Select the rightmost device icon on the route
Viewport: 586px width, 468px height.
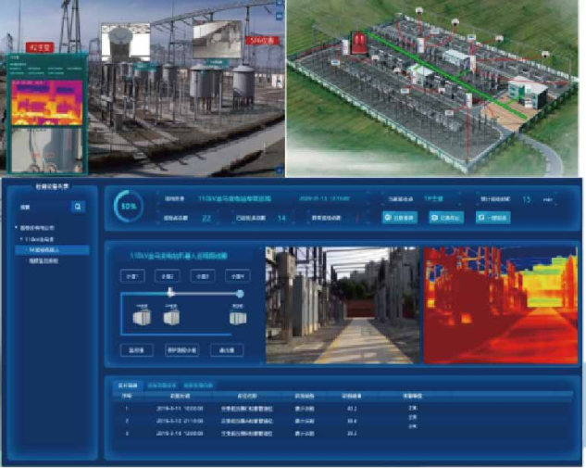pyautogui.click(x=238, y=317)
